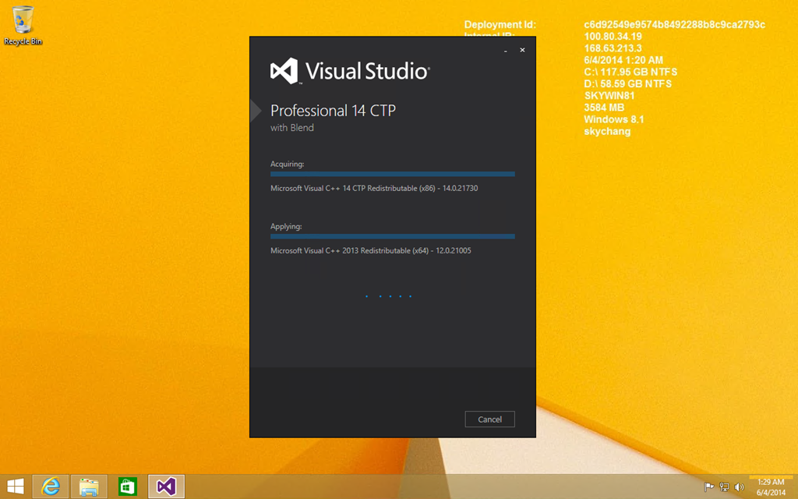Launch Internet Explorer from the taskbar
This screenshot has height=499, width=798.
(51, 487)
